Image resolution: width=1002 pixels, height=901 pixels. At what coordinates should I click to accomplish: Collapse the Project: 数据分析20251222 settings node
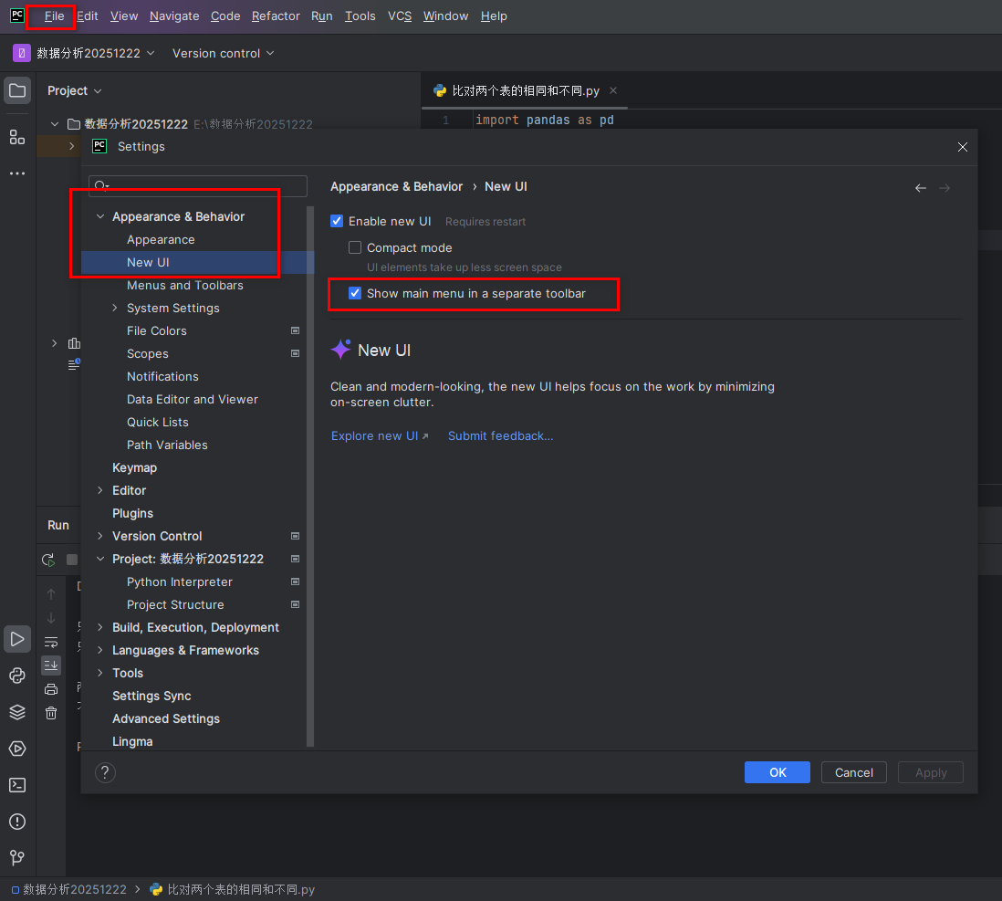point(100,559)
